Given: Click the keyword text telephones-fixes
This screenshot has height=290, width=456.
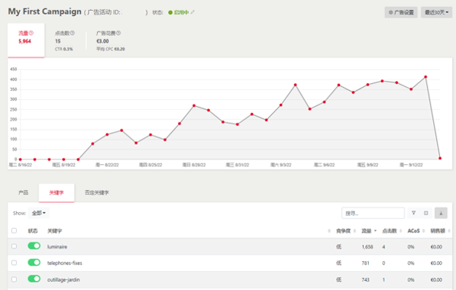Looking at the screenshot, I should click(65, 263).
